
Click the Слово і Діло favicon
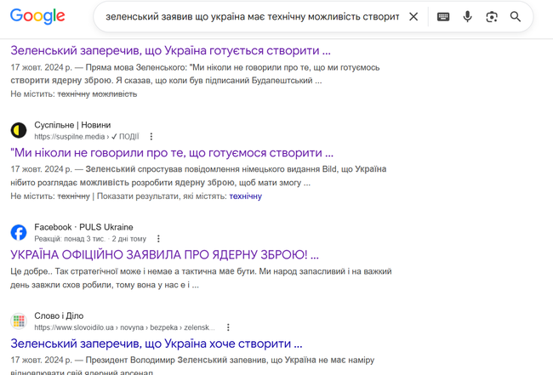coord(19,321)
